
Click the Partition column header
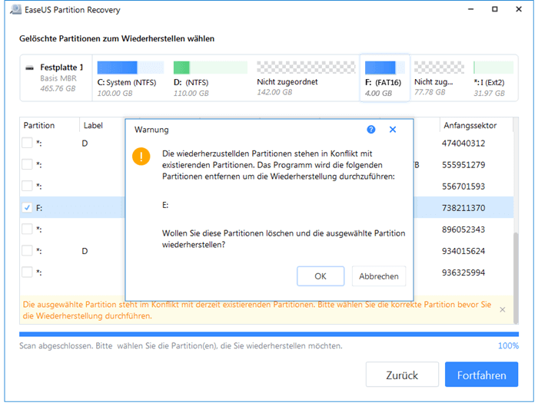pos(39,125)
